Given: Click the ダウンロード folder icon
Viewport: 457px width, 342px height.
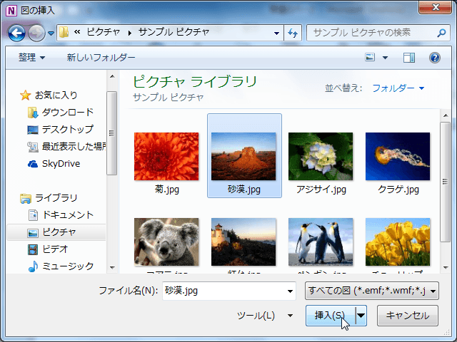Looking at the screenshot, I should tap(33, 113).
